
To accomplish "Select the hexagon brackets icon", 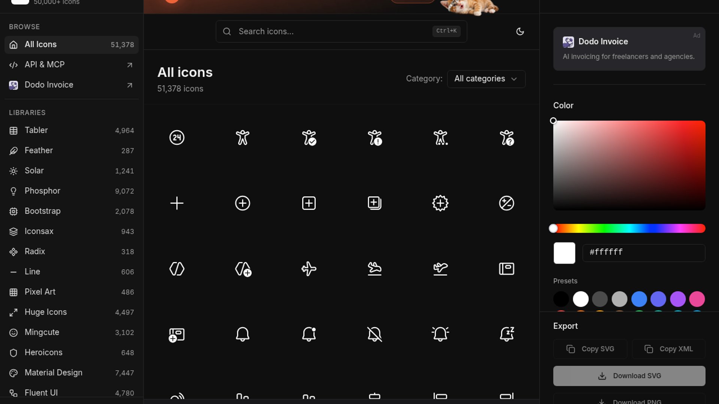I will (x=177, y=269).
